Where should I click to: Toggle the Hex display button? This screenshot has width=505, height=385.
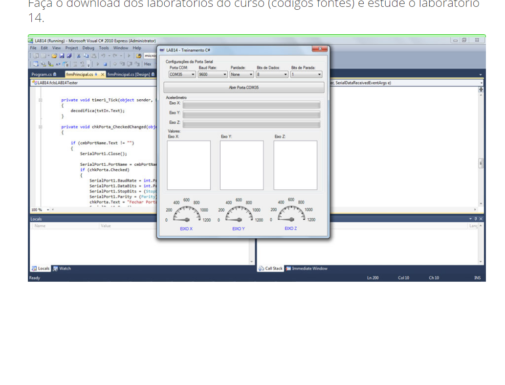147,64
